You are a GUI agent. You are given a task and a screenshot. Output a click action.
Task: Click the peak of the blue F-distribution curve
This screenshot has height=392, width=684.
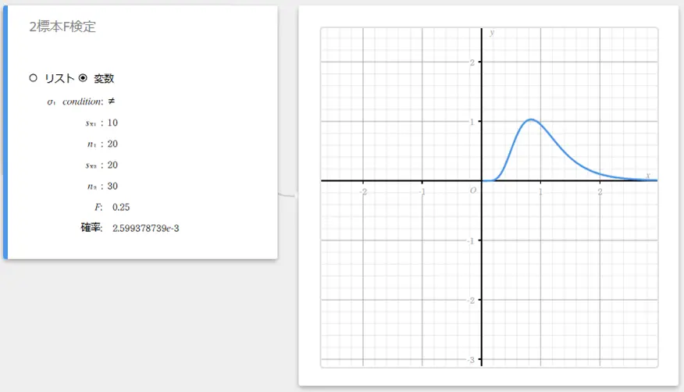coord(531,119)
